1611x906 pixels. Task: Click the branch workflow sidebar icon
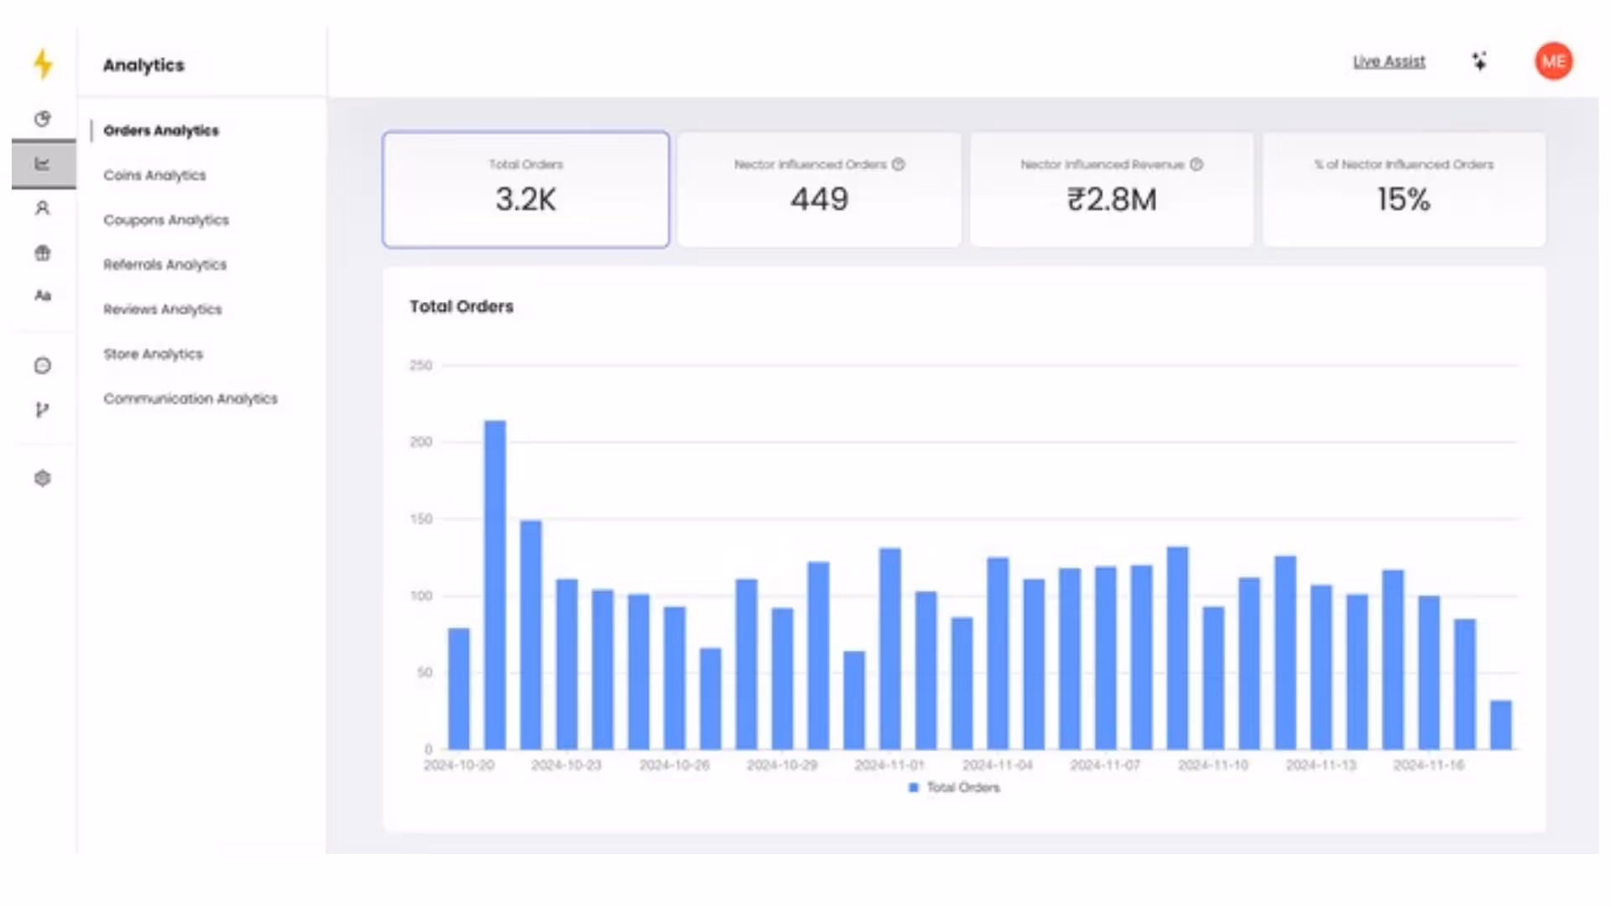point(43,410)
